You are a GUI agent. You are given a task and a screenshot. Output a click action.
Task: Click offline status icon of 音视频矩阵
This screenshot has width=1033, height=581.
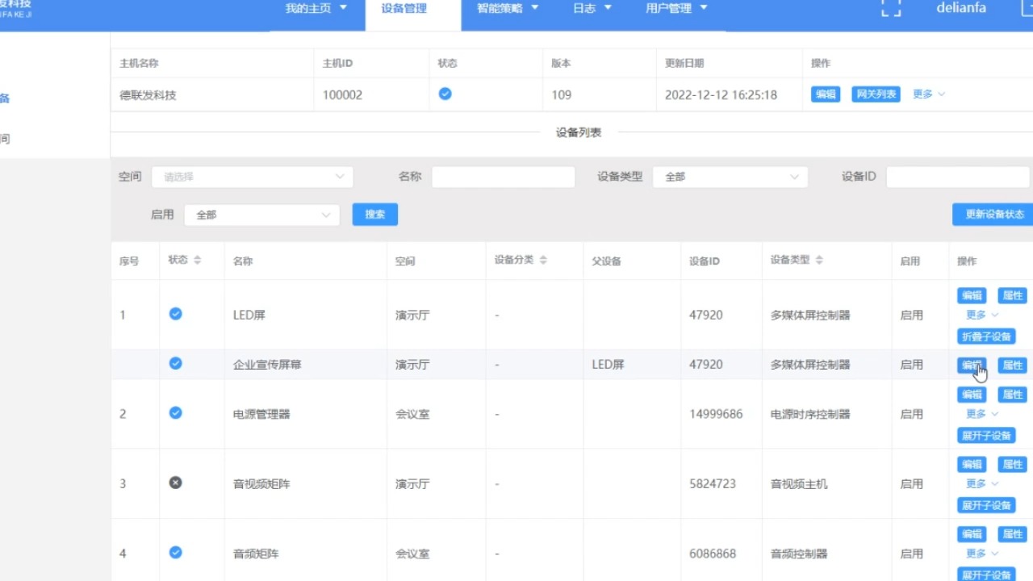[175, 483]
